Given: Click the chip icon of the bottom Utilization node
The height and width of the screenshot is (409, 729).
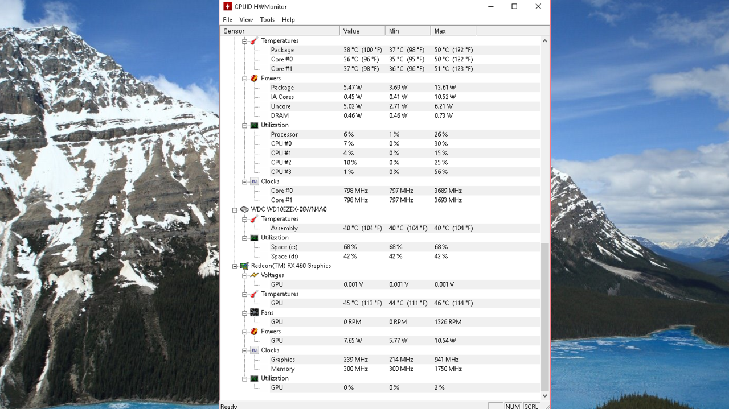Looking at the screenshot, I should click(254, 378).
